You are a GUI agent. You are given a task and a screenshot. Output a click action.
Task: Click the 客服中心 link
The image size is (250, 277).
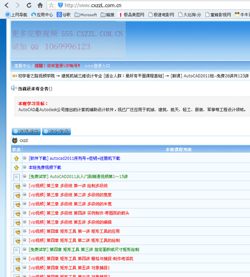tap(22, 66)
